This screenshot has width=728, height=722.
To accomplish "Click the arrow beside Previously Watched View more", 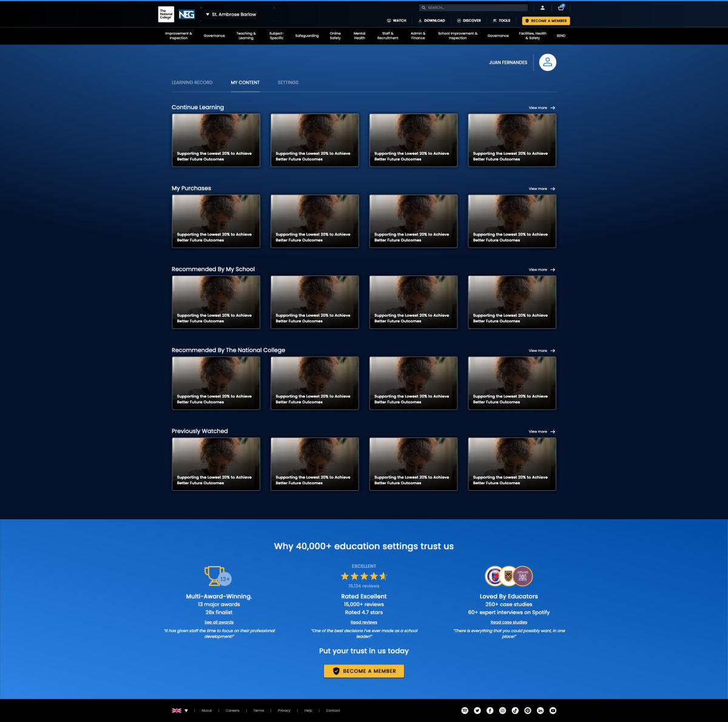I will click(553, 432).
